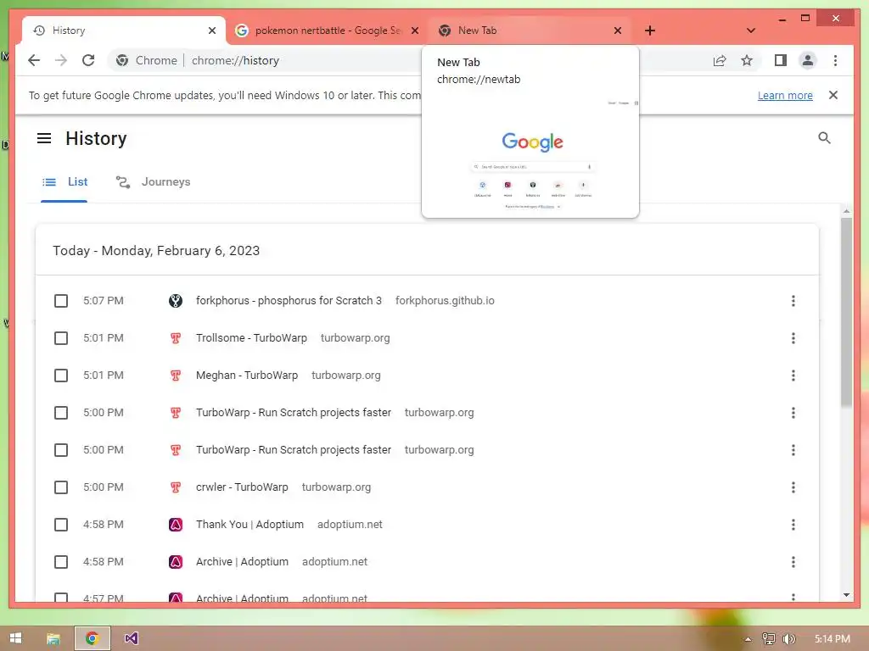Reload the History page
869x651 pixels.
(88, 60)
